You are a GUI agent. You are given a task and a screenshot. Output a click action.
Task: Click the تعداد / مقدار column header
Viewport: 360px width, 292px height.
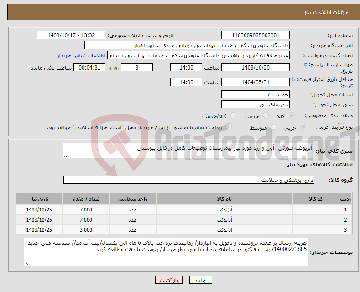click(x=86, y=199)
